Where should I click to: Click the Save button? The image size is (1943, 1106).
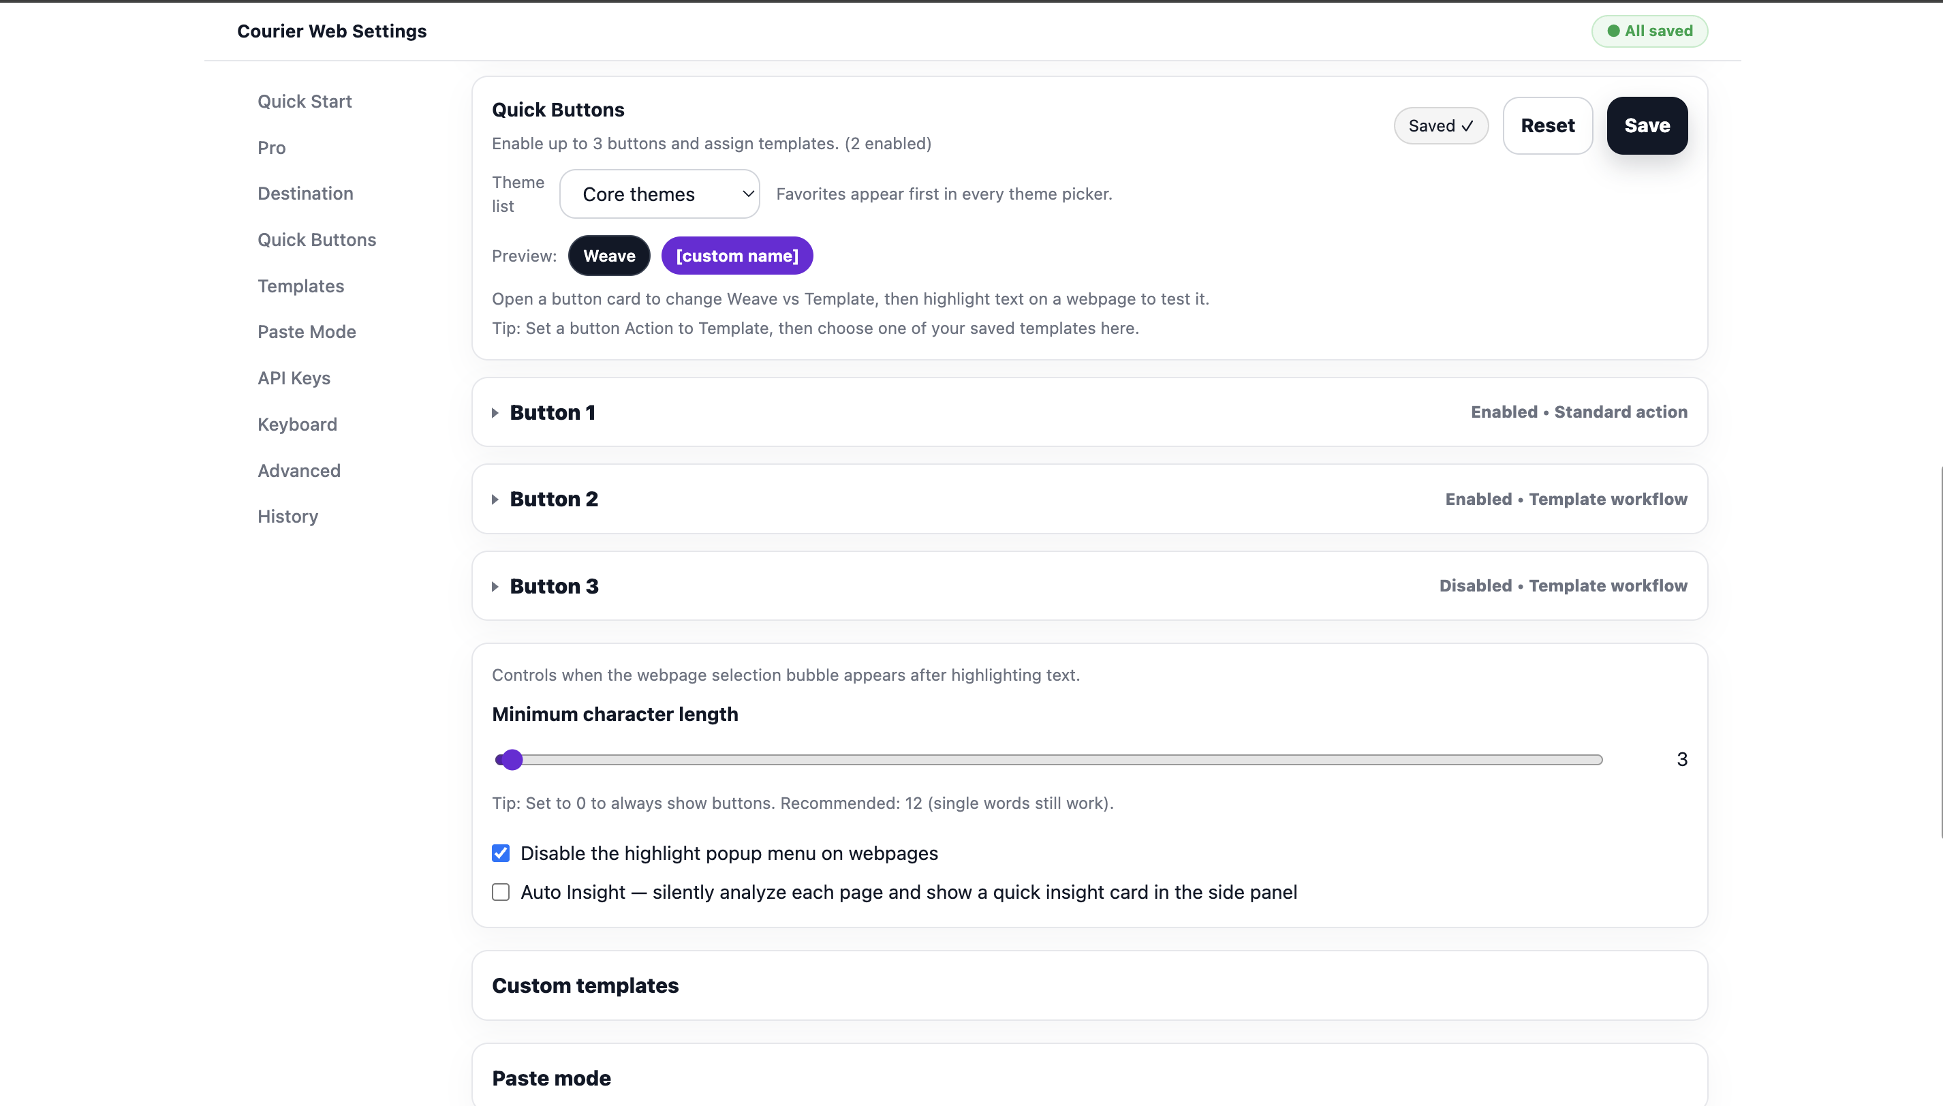[1646, 125]
